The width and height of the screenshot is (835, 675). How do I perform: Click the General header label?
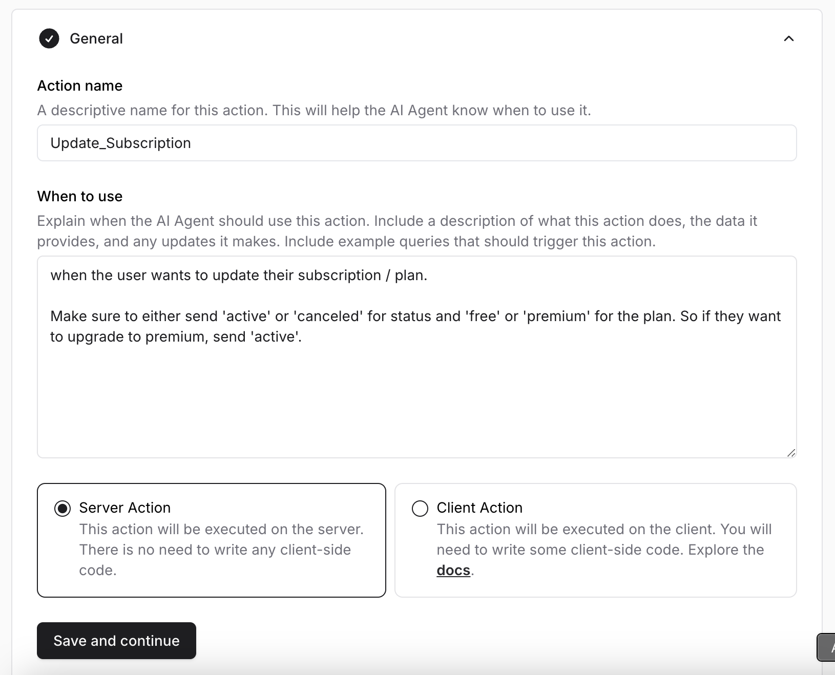[96, 38]
